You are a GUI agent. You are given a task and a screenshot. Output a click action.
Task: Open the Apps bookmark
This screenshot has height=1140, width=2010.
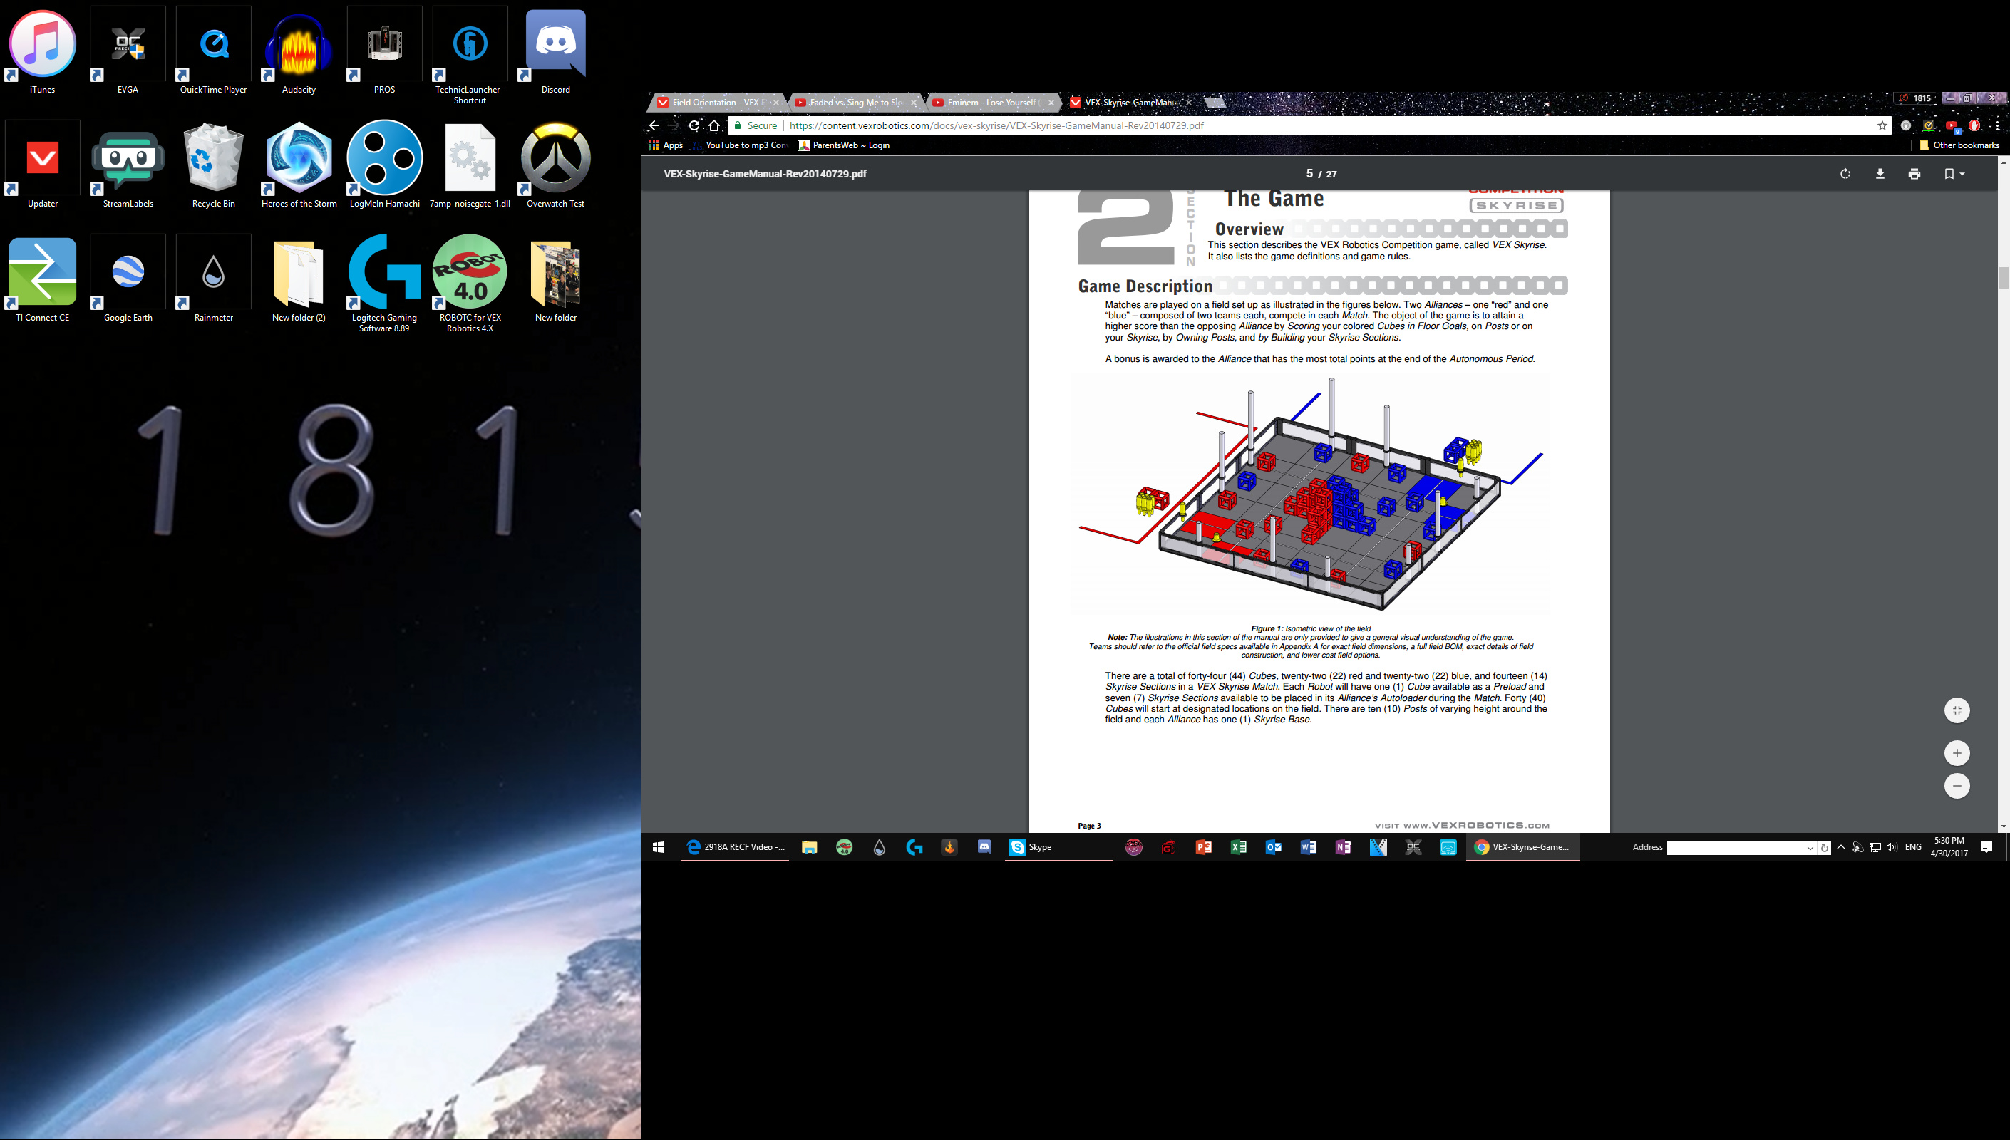666,145
